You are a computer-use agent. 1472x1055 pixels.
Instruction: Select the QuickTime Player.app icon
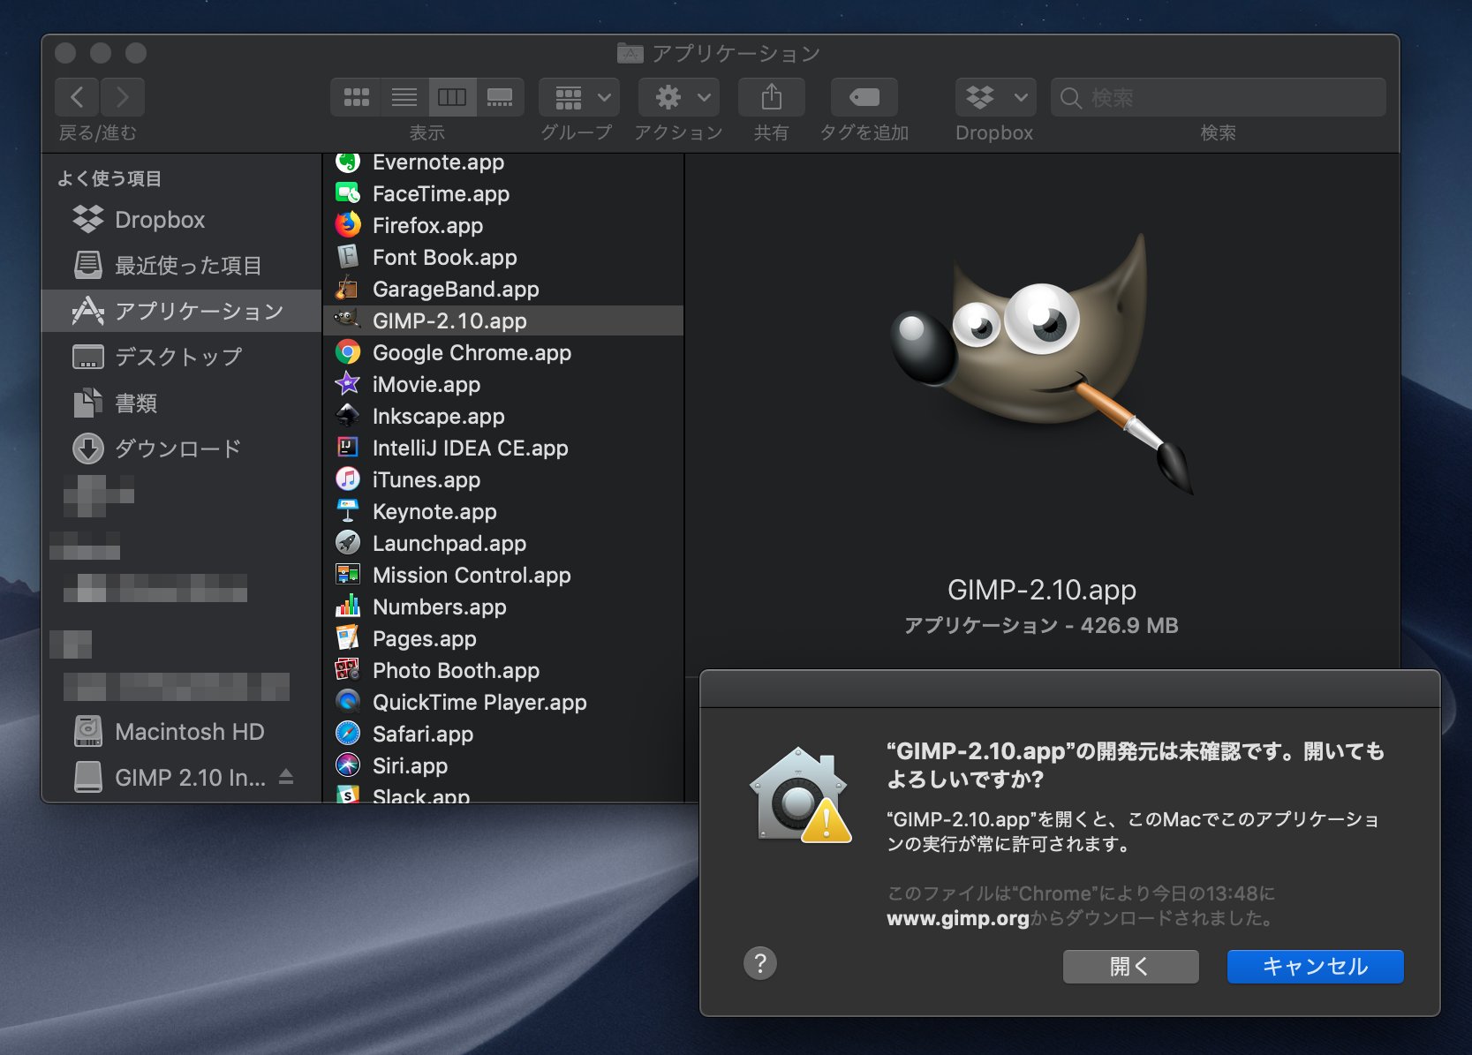point(348,702)
